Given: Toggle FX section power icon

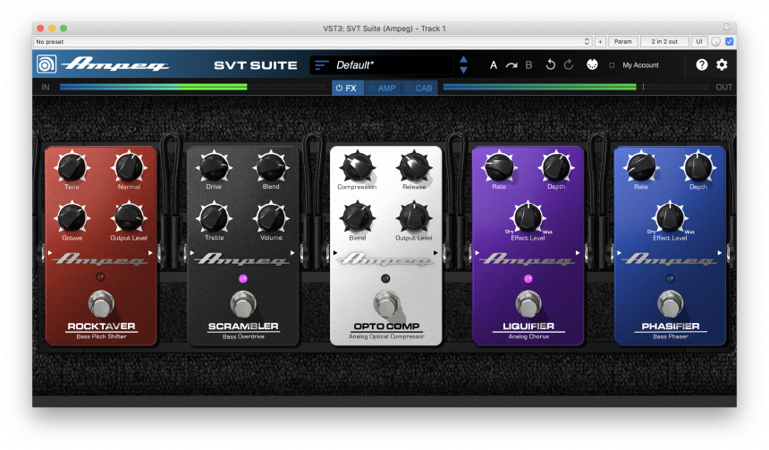Looking at the screenshot, I should pyautogui.click(x=339, y=88).
